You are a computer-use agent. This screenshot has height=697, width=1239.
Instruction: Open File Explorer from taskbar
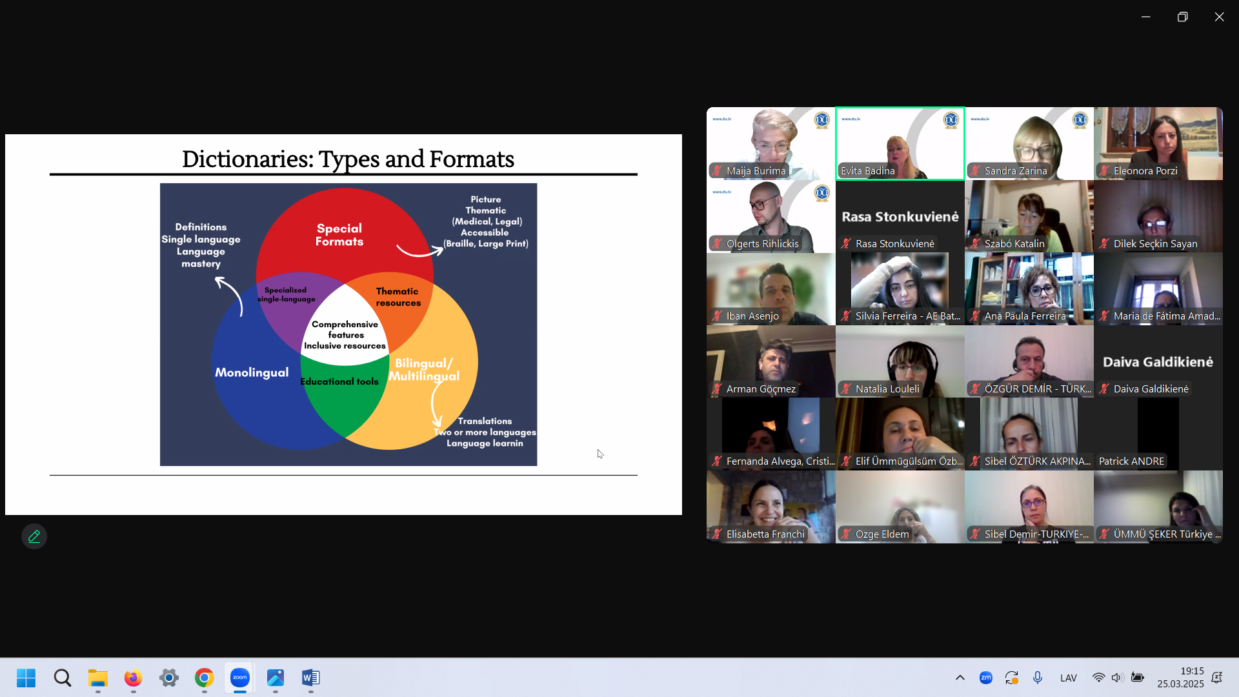click(x=98, y=678)
